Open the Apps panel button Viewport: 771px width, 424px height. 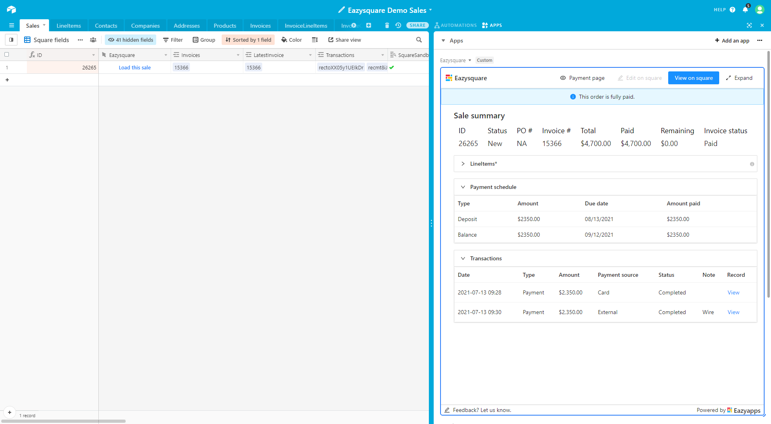pos(492,25)
